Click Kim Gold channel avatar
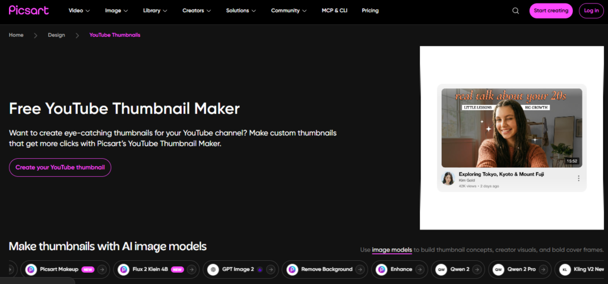The width and height of the screenshot is (608, 284). point(448,178)
